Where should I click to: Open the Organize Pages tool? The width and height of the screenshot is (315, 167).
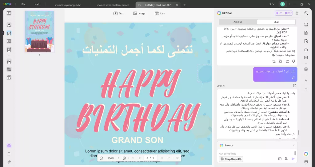coord(9,61)
